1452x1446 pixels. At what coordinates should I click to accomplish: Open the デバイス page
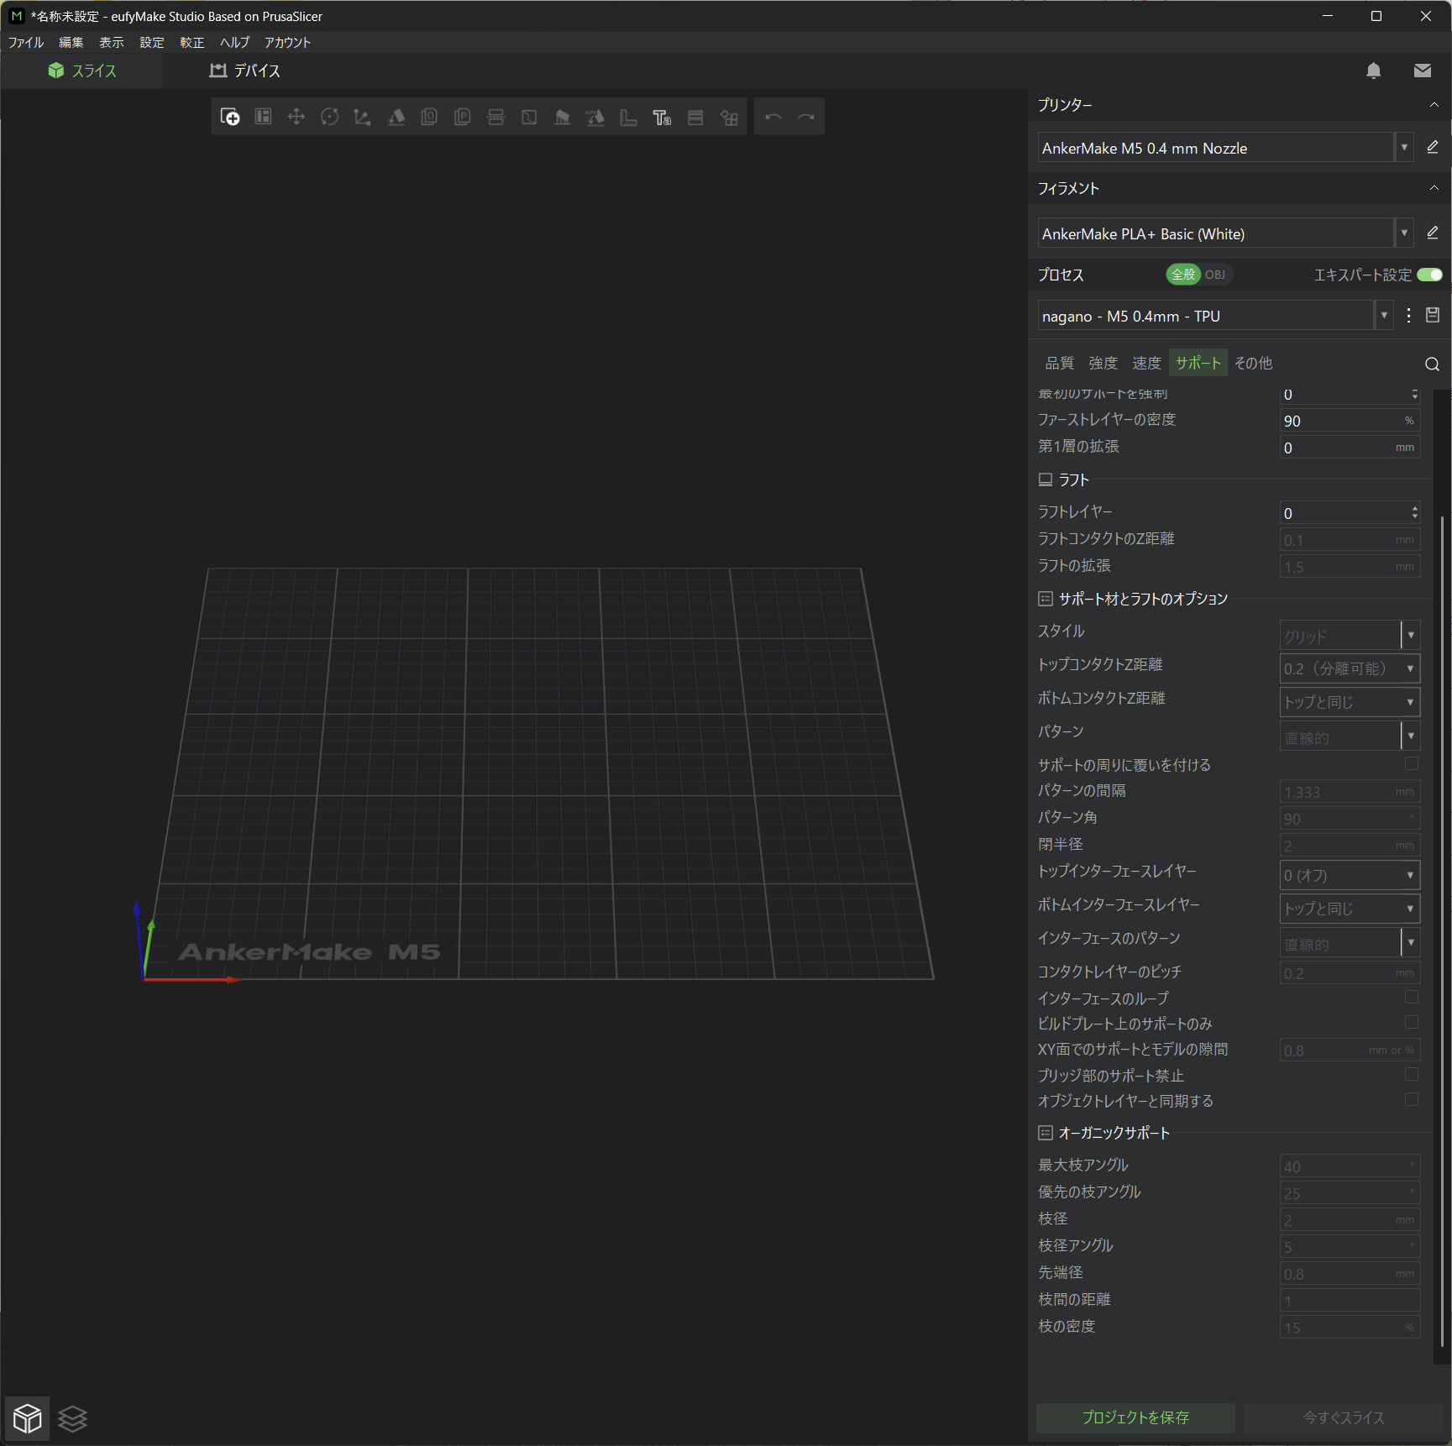click(x=245, y=71)
